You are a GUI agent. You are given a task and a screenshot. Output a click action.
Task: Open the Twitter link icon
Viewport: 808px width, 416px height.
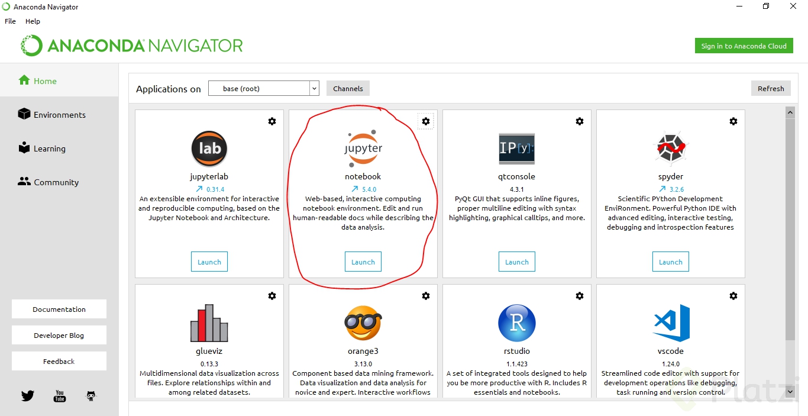point(28,396)
